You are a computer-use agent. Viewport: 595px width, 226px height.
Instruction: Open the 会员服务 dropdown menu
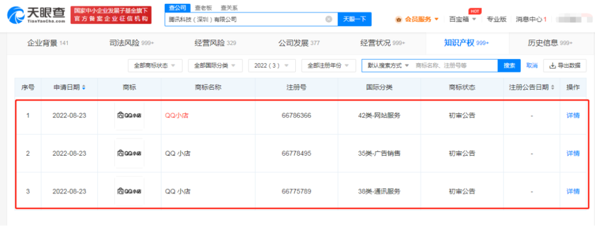click(421, 19)
